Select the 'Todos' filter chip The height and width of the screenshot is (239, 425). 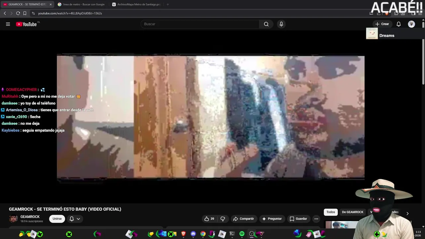pyautogui.click(x=331, y=212)
